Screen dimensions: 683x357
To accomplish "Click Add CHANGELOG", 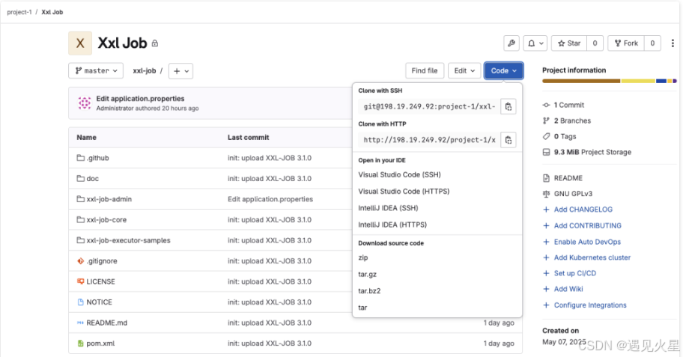I will click(x=583, y=210).
